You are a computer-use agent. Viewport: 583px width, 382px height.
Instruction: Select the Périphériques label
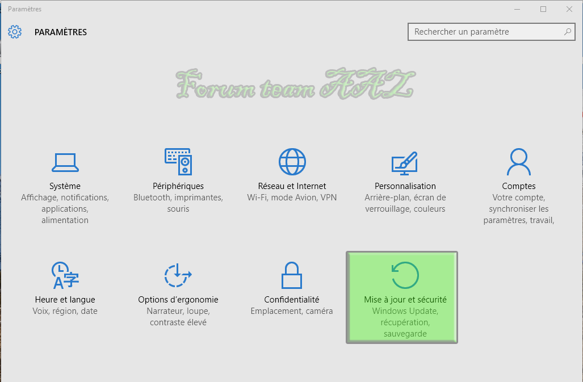[178, 186]
